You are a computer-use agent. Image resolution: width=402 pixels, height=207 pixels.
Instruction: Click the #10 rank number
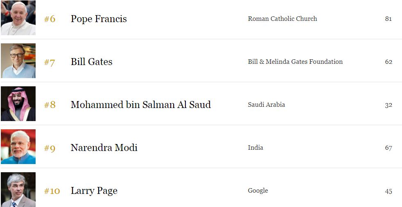52,191
